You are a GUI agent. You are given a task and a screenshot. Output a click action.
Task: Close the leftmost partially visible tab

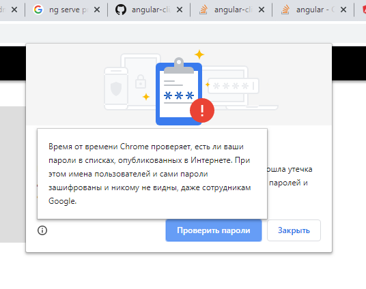click(x=14, y=10)
